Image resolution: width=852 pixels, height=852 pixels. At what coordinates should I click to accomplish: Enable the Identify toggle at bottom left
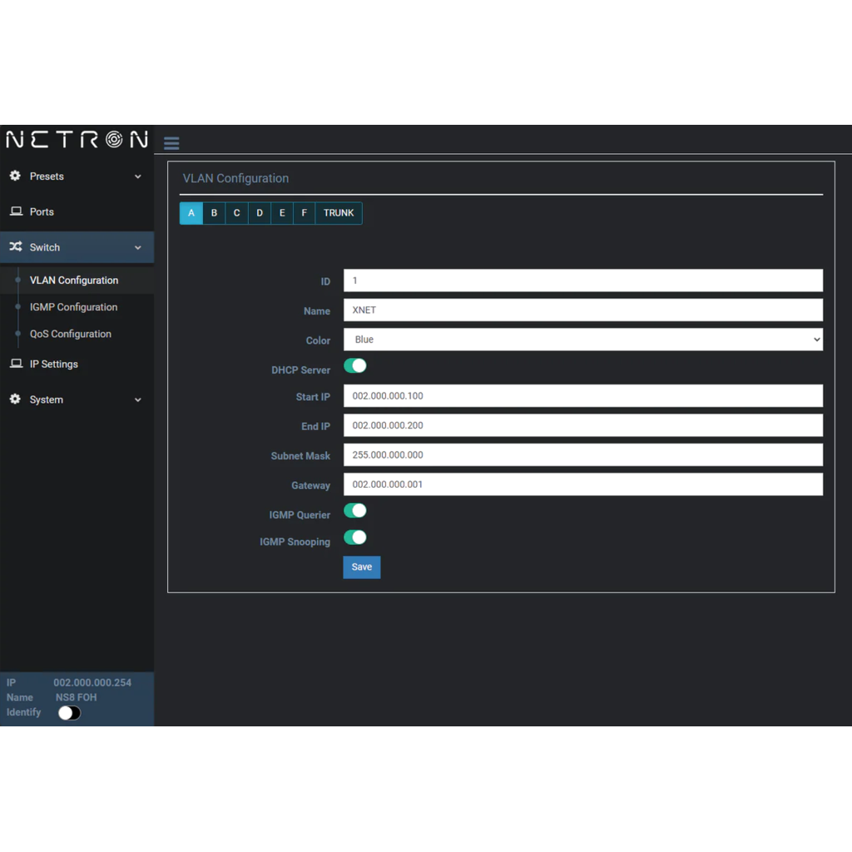[x=69, y=712]
